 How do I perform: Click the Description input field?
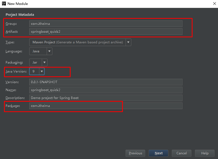(x=106, y=98)
